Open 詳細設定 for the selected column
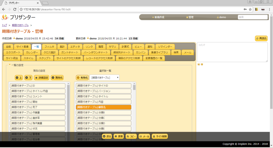This screenshot has width=273, height=148. pyautogui.click(x=42, y=78)
